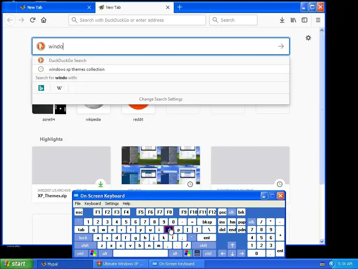Click the down arrow key
Image resolution: width=358 pixels, height=269 pixels.
click(x=232, y=254)
